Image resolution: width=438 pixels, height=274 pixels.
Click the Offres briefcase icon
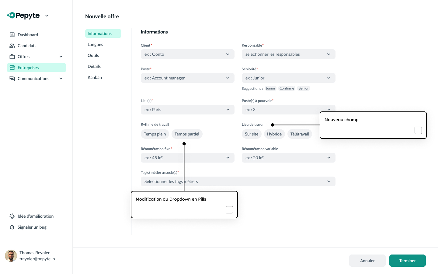(12, 57)
